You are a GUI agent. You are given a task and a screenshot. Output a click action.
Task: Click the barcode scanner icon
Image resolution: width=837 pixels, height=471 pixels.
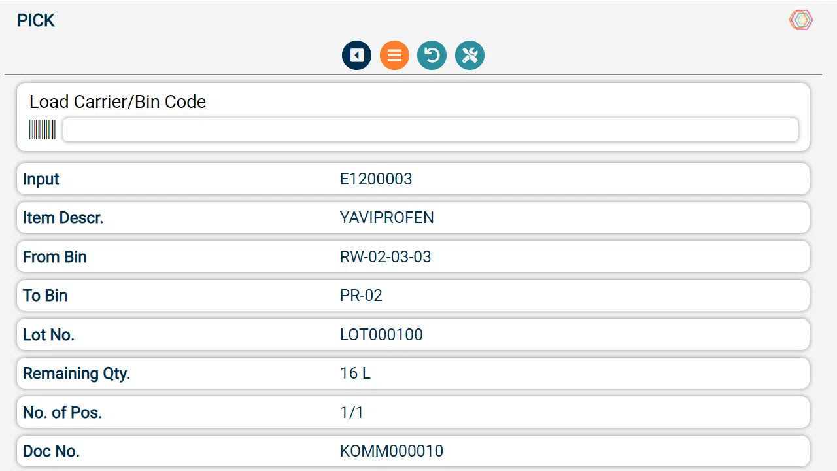tap(42, 130)
